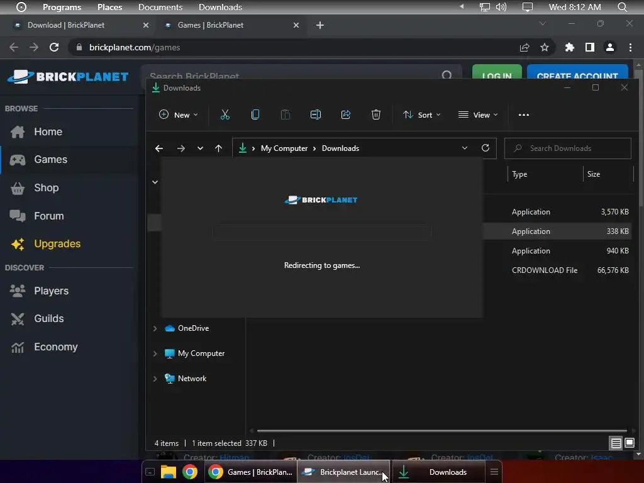The height and width of the screenshot is (483, 644).
Task: Open the Downloads menu in top bar
Action: point(220,7)
